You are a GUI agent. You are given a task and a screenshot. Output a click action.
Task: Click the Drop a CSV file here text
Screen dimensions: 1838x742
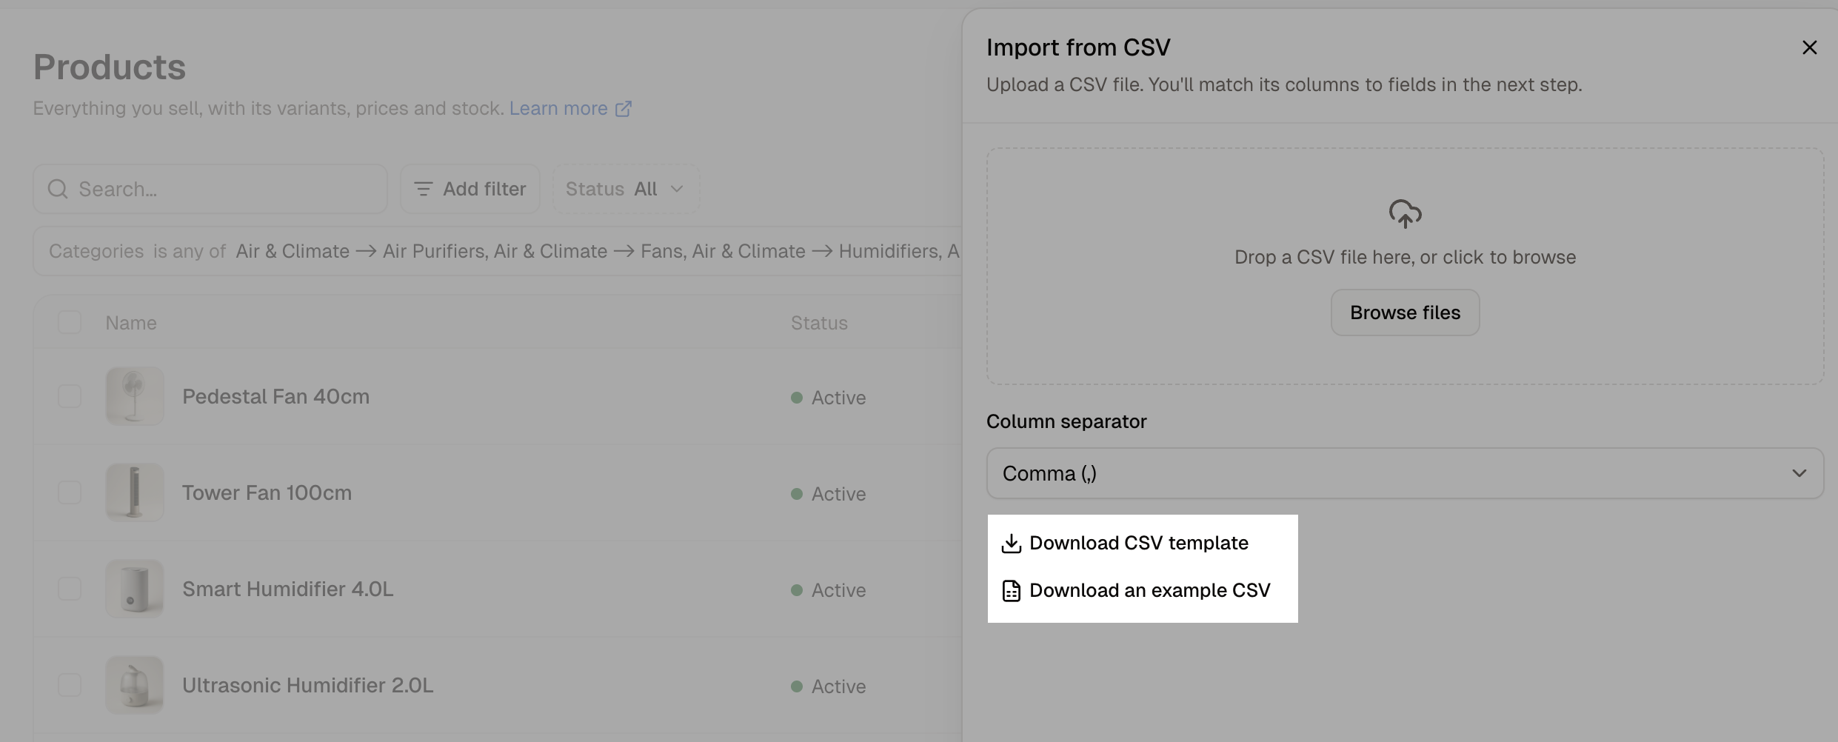(x=1405, y=257)
